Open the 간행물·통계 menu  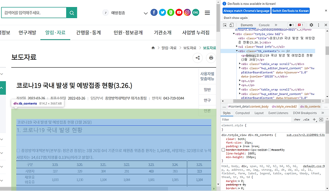pyautogui.click(x=88, y=32)
